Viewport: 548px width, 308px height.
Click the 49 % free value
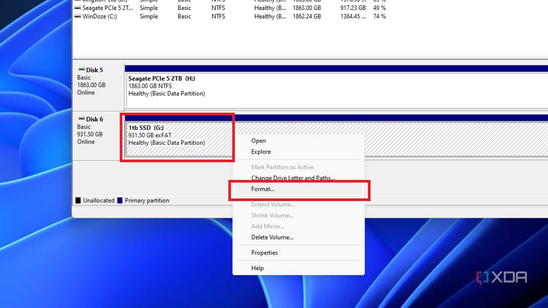point(379,8)
